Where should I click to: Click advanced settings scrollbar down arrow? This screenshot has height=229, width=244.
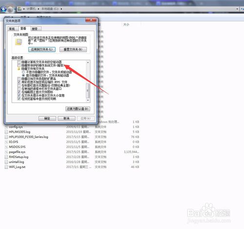[88, 100]
